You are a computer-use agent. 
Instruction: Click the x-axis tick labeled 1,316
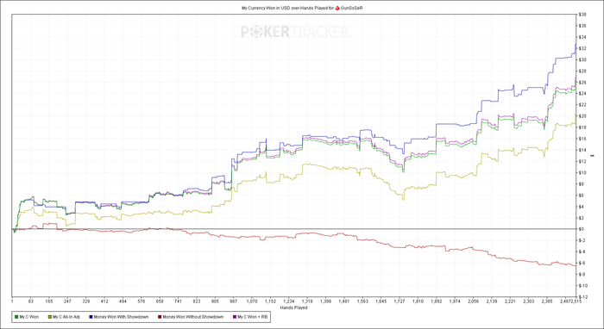click(x=307, y=302)
